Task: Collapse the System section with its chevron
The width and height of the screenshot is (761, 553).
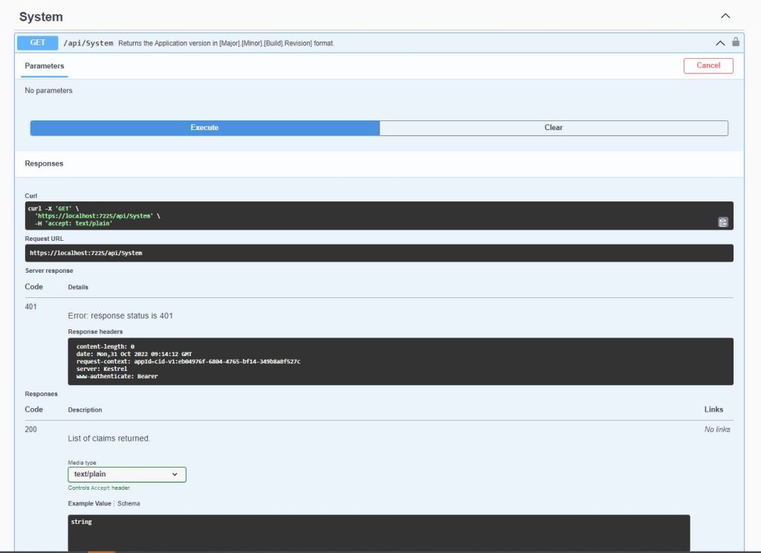Action: click(x=725, y=16)
